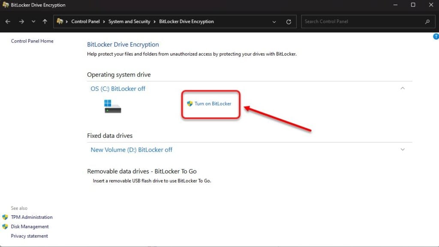Click the Back navigation arrow

coord(8,21)
